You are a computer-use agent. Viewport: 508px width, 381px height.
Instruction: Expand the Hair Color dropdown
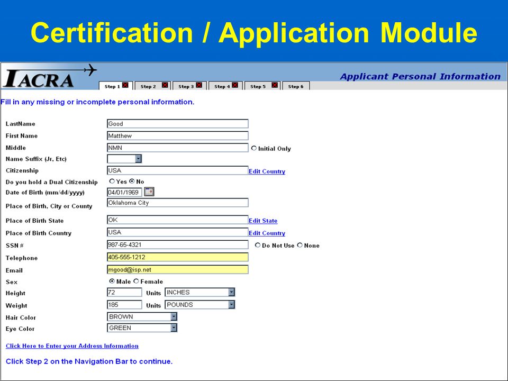142,316
